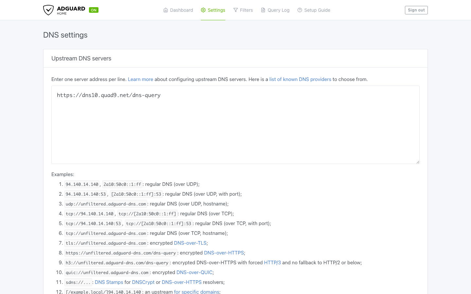
Task: Click udp://unfiltered.adguard-dns.com example code
Action: pos(106,204)
